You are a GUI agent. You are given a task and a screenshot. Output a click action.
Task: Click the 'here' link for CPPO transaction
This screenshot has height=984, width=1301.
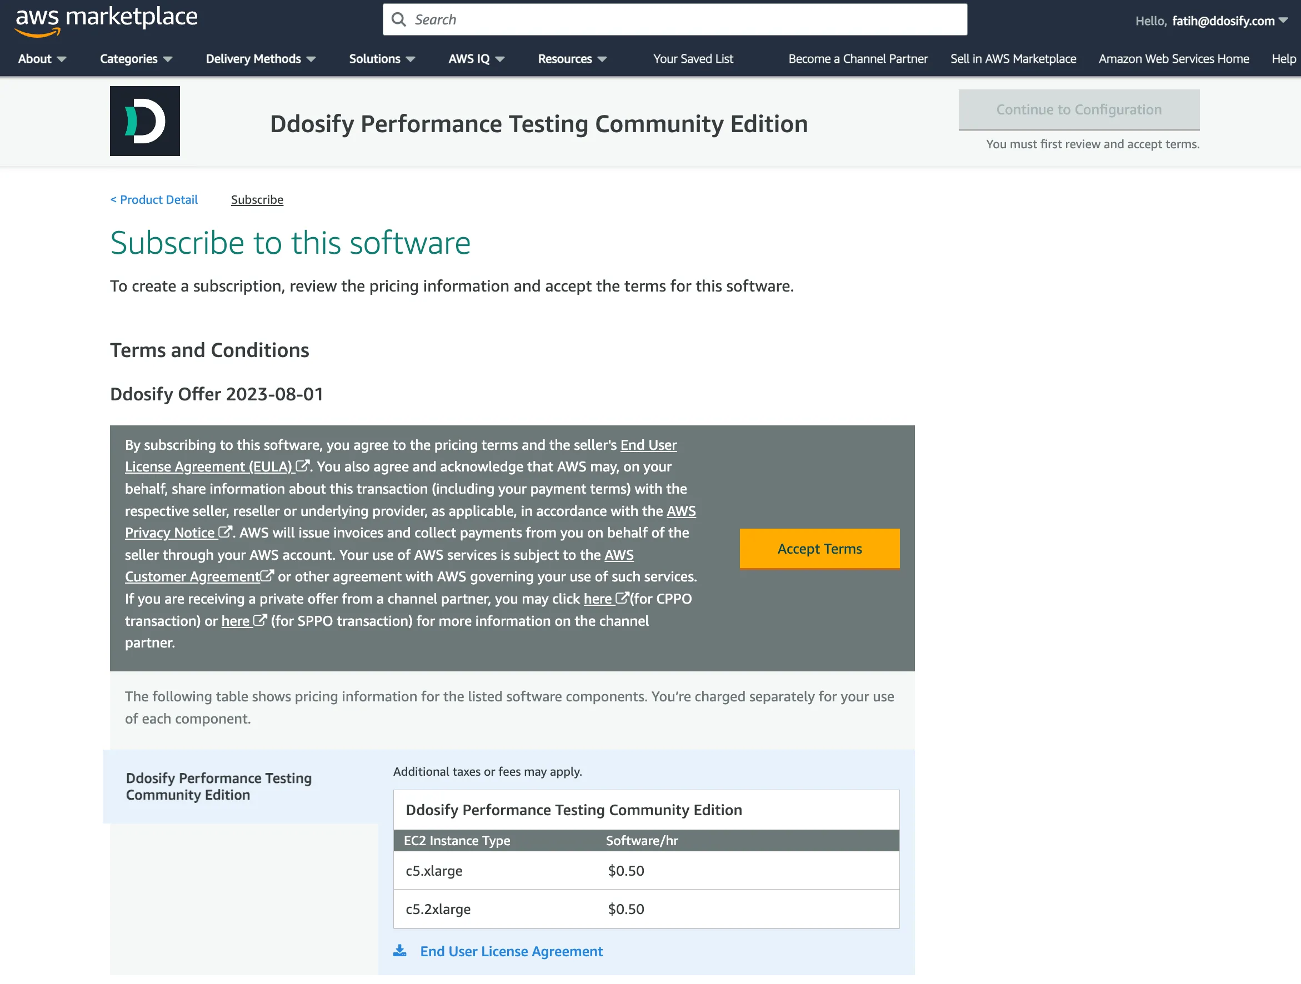pyautogui.click(x=598, y=599)
